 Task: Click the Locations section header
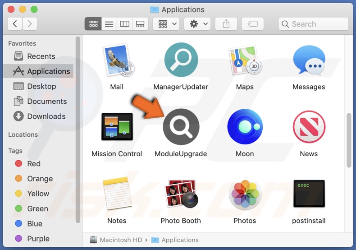coord(23,134)
